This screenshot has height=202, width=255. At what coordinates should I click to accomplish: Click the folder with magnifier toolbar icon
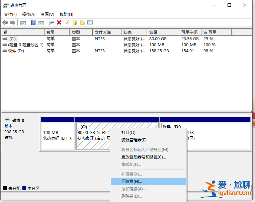point(83,23)
